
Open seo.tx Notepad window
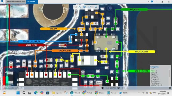point(112,93)
